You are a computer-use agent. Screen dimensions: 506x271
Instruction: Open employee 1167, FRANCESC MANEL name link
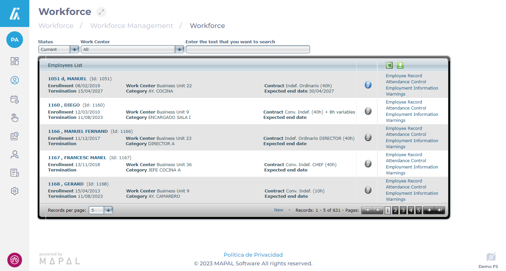click(x=77, y=158)
